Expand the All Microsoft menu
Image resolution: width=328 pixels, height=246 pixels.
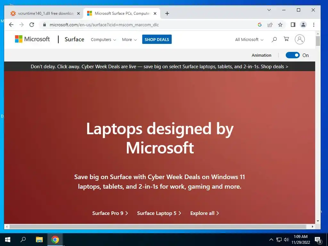pyautogui.click(x=249, y=39)
